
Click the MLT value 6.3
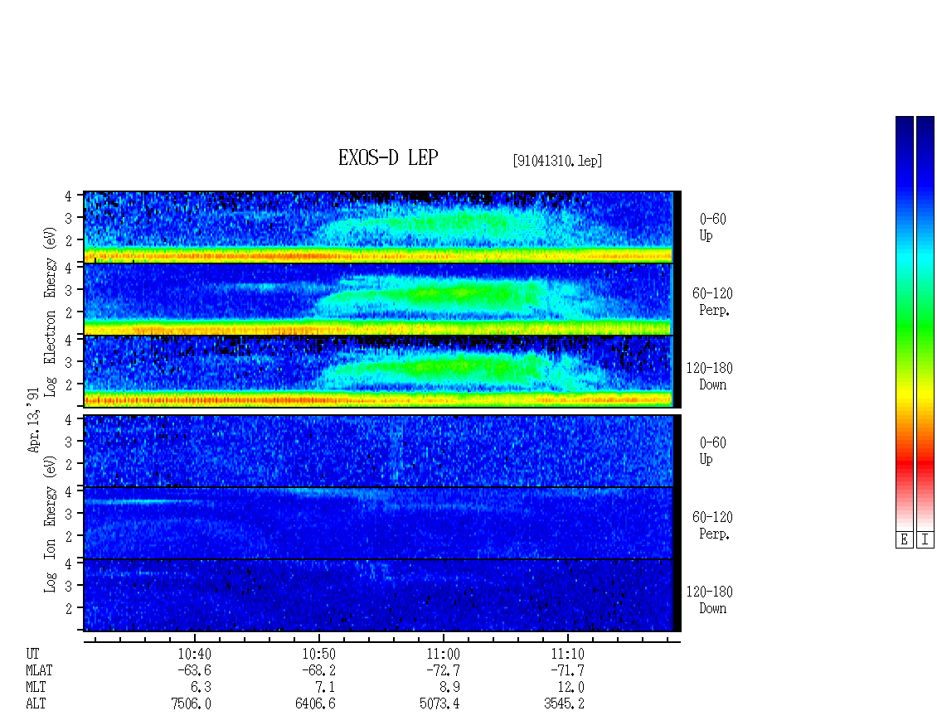(201, 688)
